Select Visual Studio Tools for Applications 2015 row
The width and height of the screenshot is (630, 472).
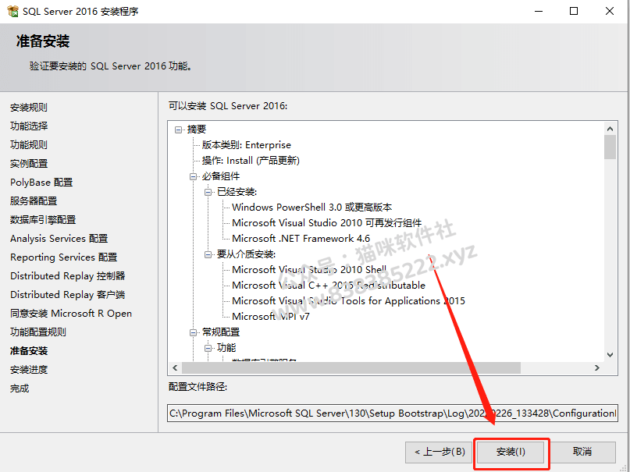[x=348, y=301]
